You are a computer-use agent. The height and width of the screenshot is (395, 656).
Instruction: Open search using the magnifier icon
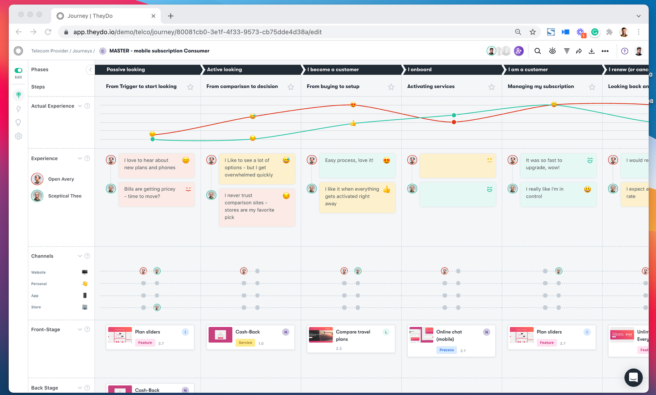tap(538, 51)
